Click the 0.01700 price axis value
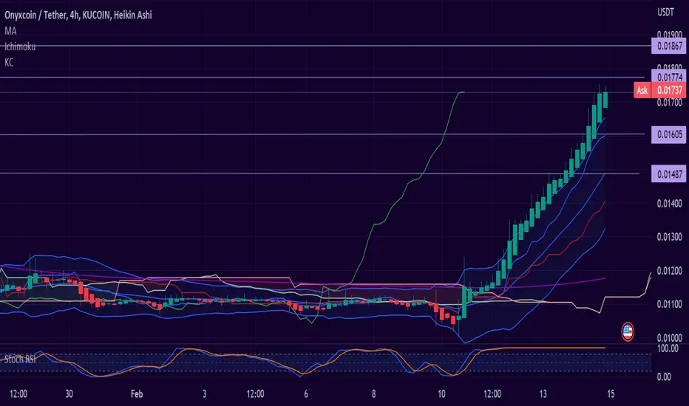This screenshot has height=406, width=689. pyautogui.click(x=670, y=103)
